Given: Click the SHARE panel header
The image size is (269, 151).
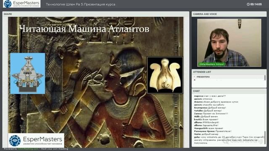Looking at the screenshot, I should tap(96, 14).
